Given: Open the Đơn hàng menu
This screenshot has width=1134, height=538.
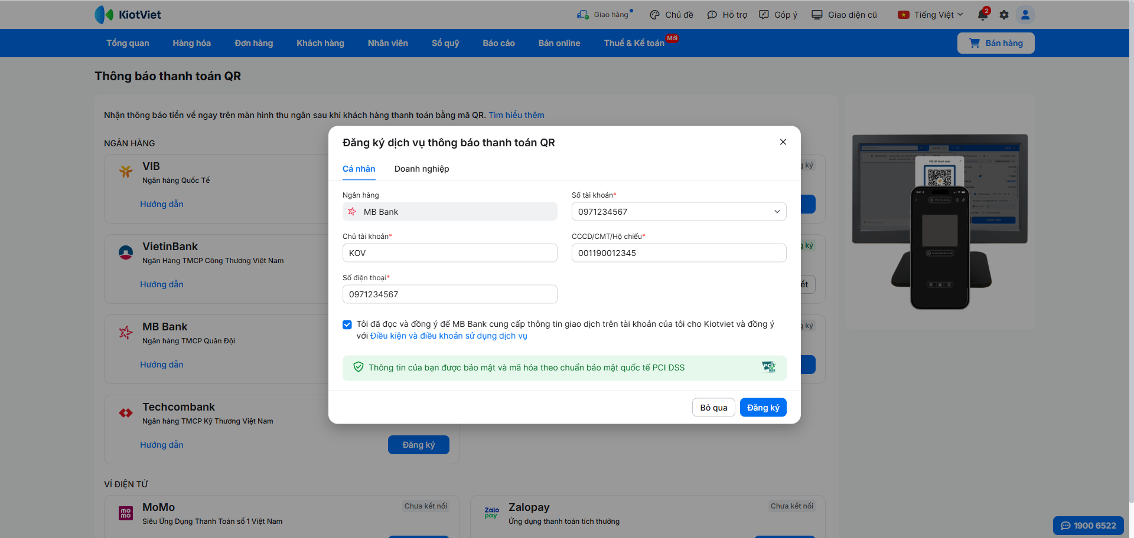Looking at the screenshot, I should click(254, 43).
